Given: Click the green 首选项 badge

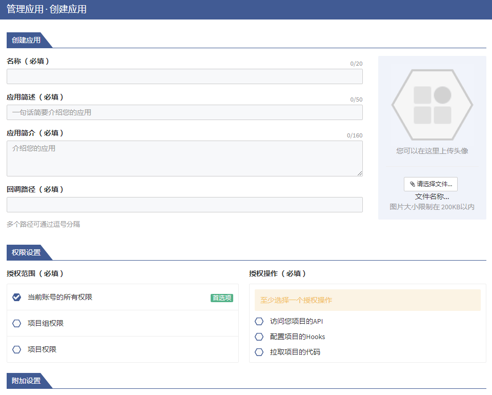Looking at the screenshot, I should pyautogui.click(x=221, y=298).
